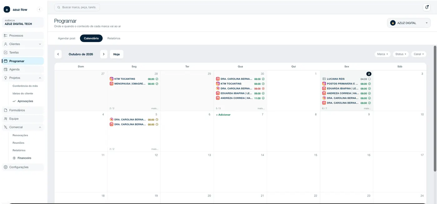This screenshot has height=204, width=437.
Task: Open the AZUZ DIGITAL brand selector
Action: click(409, 23)
